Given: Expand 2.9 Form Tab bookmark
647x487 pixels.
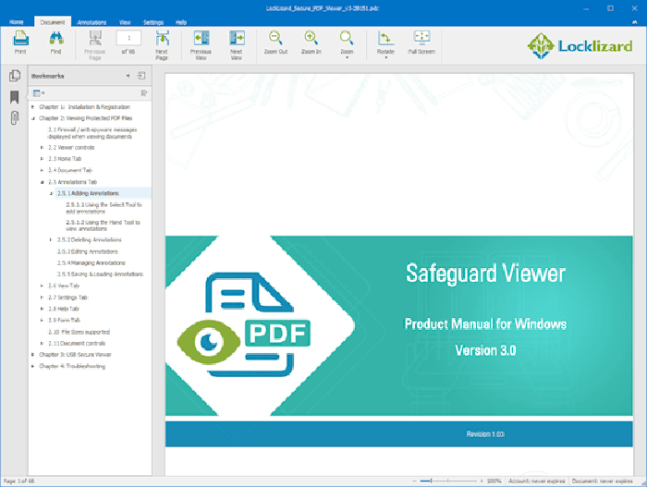Looking at the screenshot, I should [42, 320].
